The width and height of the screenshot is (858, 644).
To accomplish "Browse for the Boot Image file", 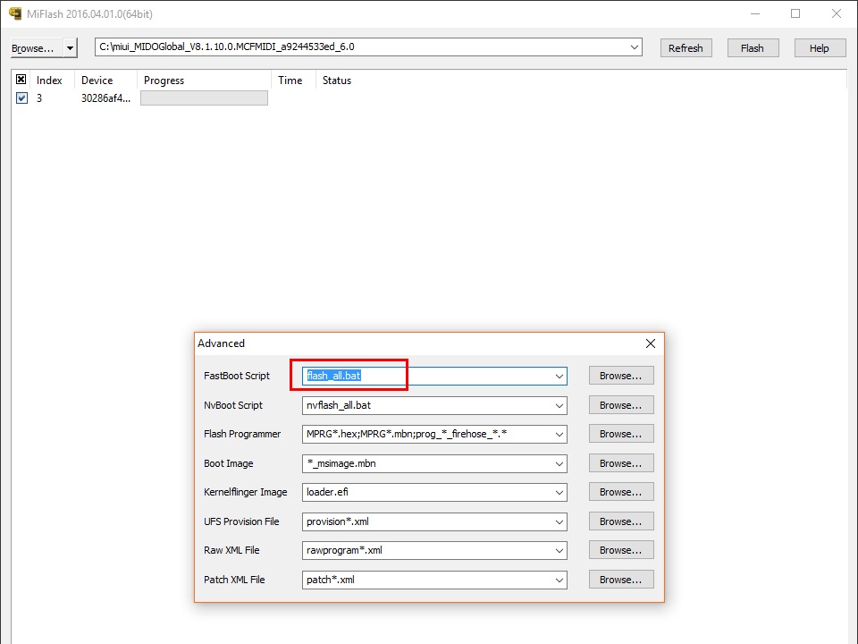I will point(621,463).
